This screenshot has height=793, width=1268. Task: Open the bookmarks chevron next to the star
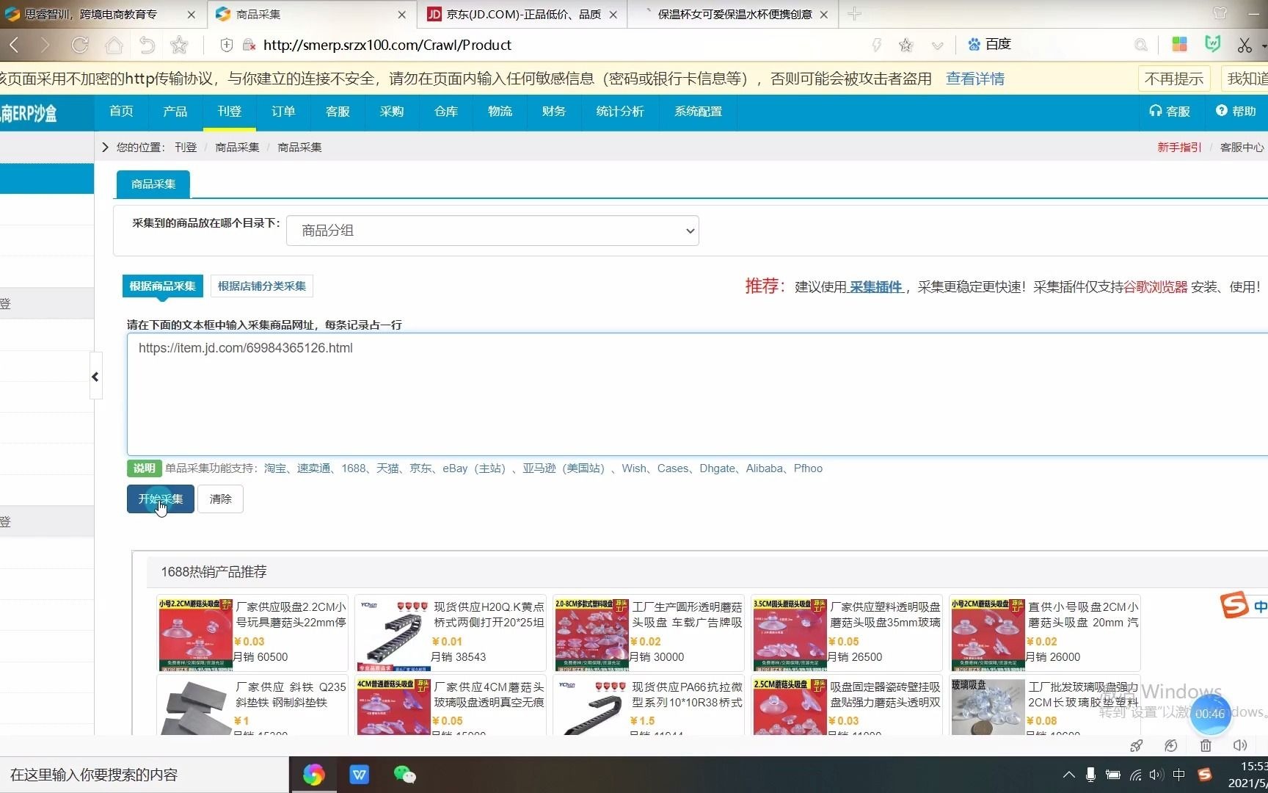point(937,45)
